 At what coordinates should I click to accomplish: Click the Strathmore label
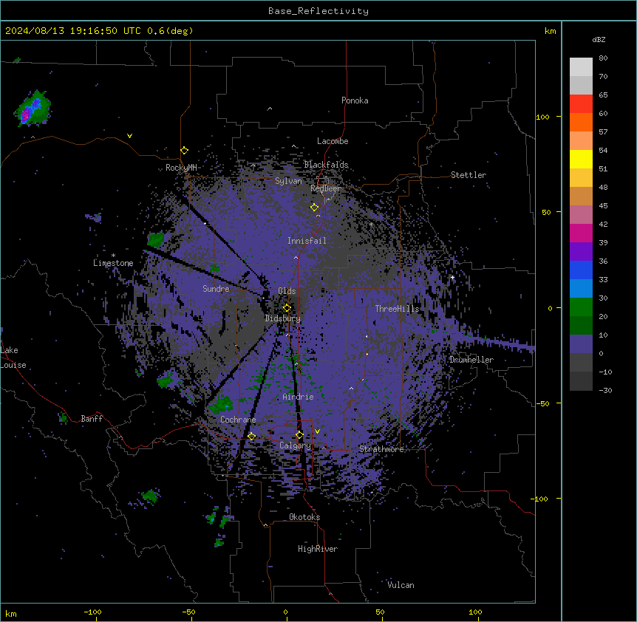tap(381, 449)
